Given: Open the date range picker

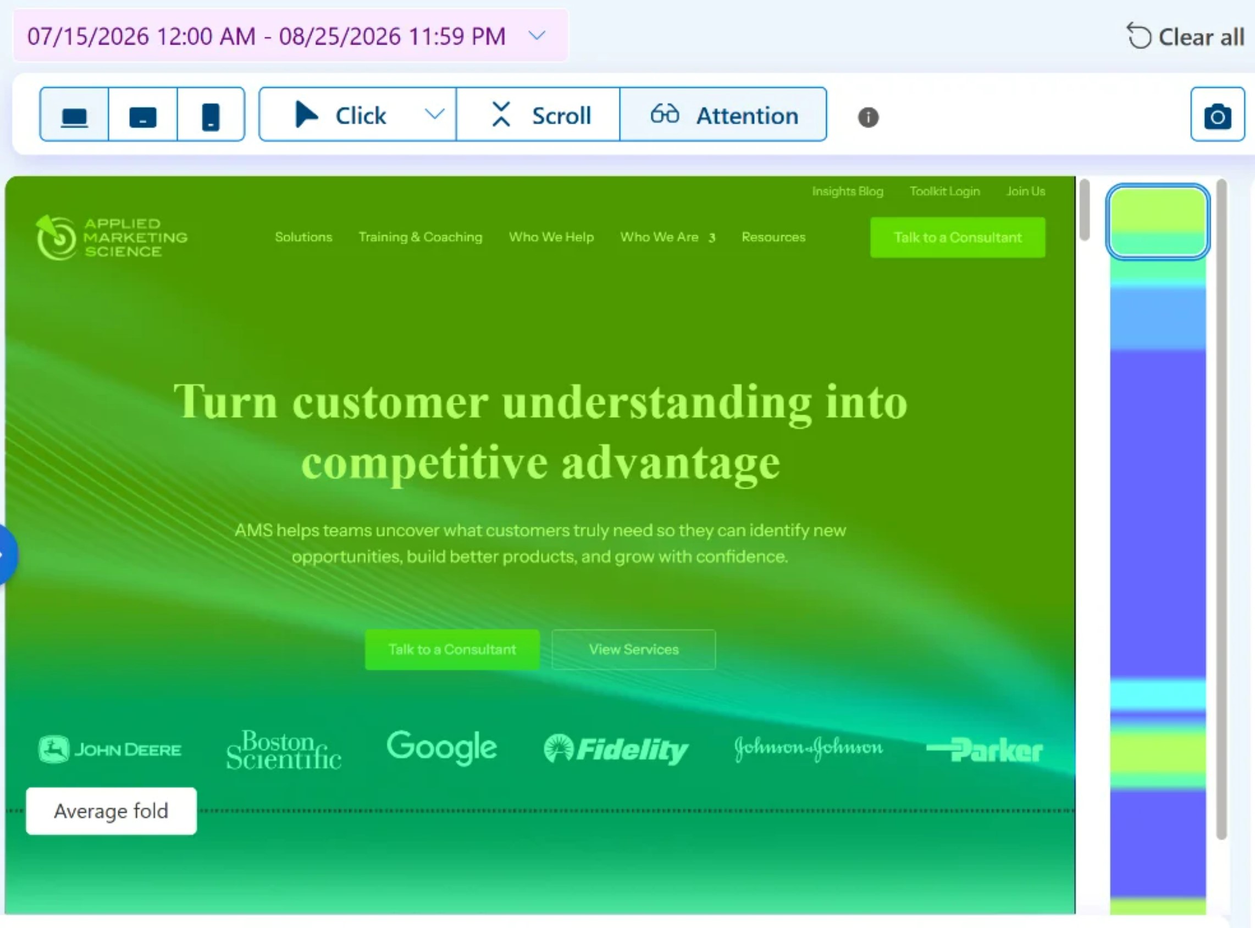Looking at the screenshot, I should [290, 36].
